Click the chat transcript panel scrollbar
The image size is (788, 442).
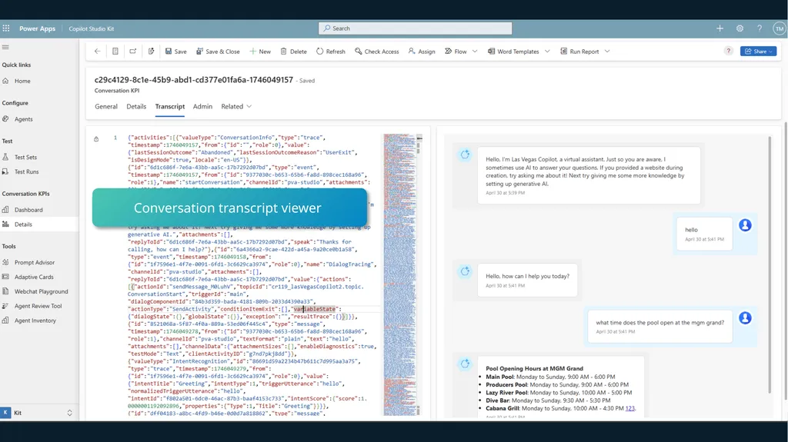[x=769, y=264]
